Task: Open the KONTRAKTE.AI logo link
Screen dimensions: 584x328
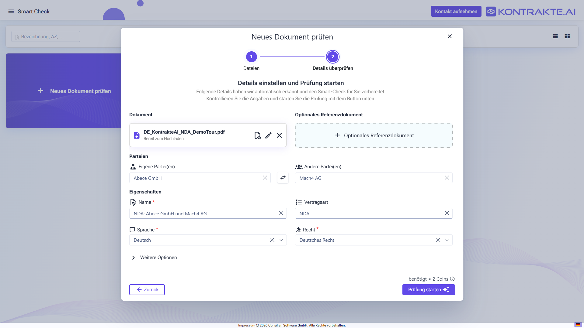Action: tap(531, 12)
